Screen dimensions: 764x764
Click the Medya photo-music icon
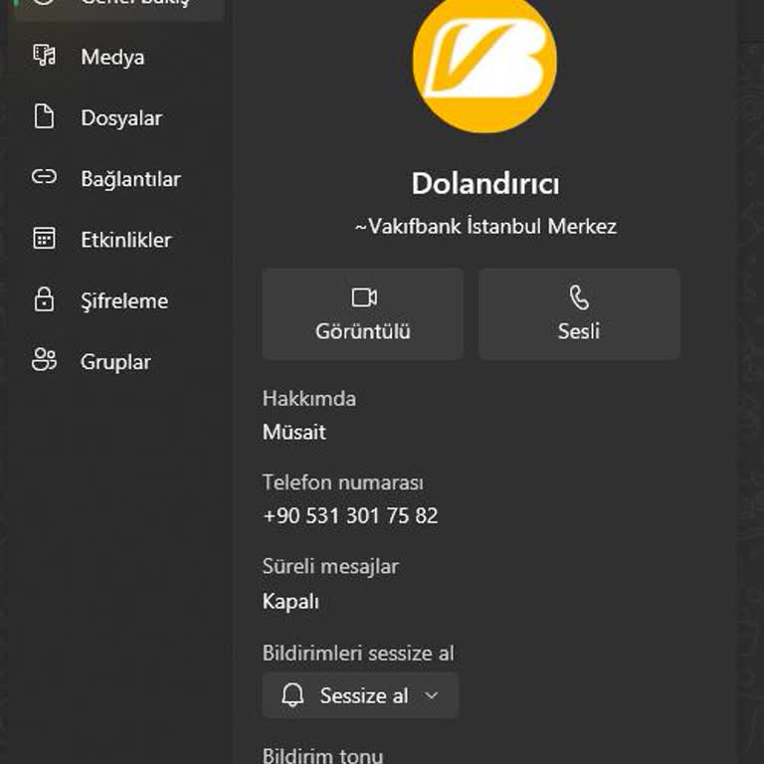(44, 56)
